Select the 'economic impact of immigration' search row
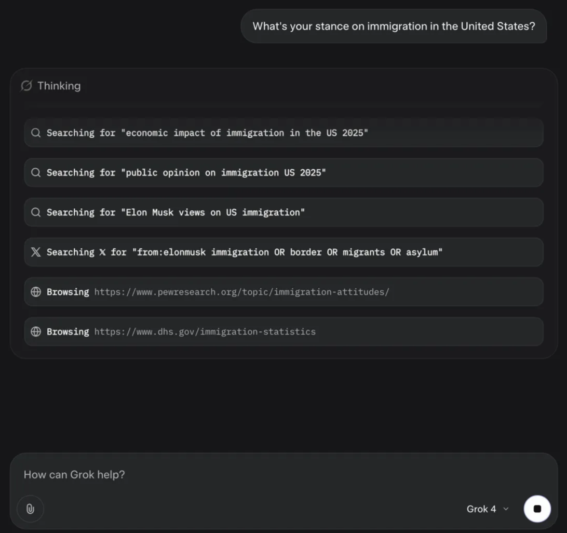This screenshot has height=533, width=567. (283, 133)
